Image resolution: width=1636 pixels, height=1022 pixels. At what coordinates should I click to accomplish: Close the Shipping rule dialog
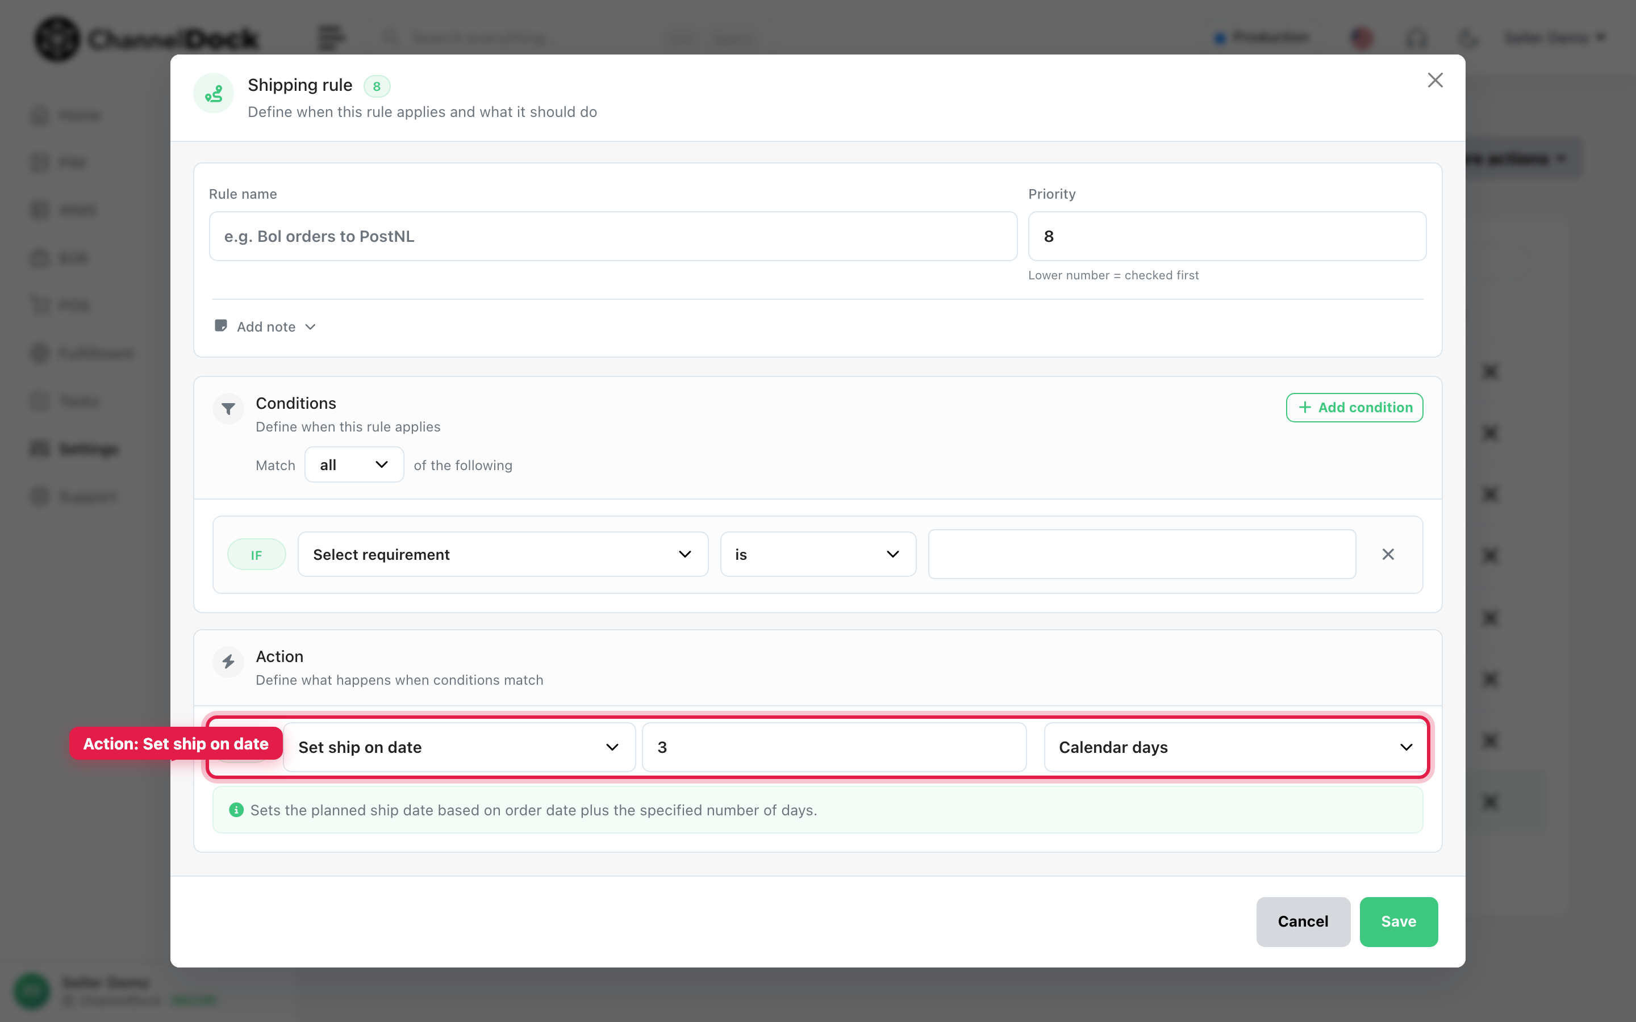(x=1434, y=79)
